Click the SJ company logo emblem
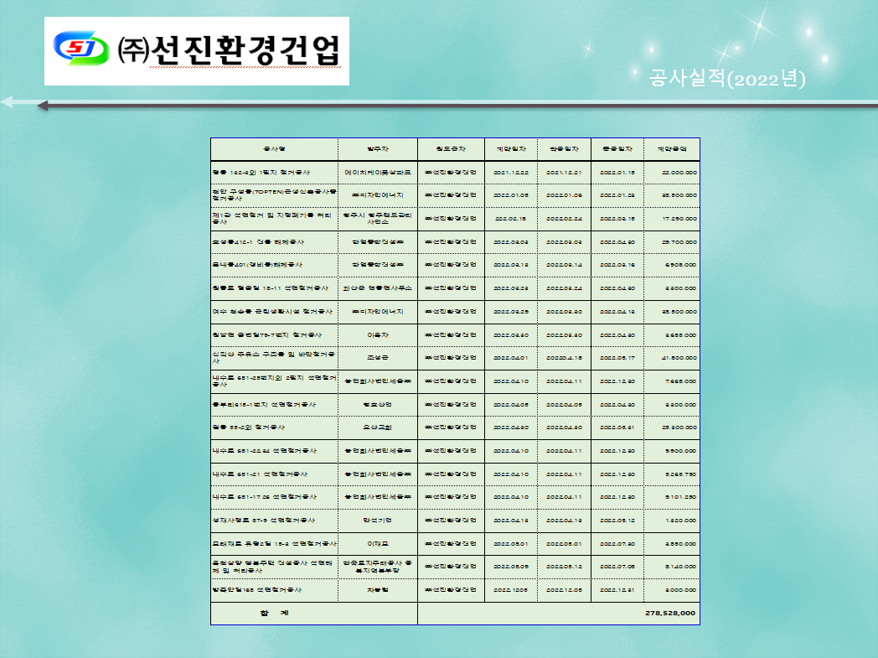Image resolution: width=878 pixels, height=658 pixels. click(x=80, y=51)
